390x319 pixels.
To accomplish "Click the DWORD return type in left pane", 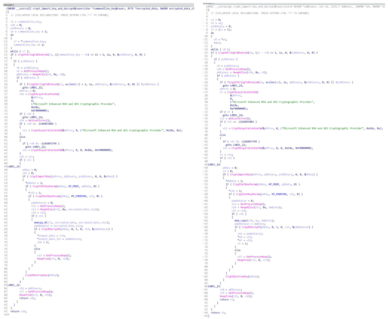I will point(11,8).
